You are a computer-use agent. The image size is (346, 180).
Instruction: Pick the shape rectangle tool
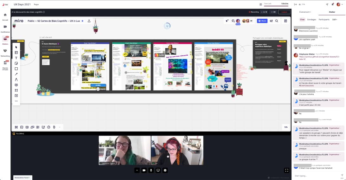coord(16,69)
